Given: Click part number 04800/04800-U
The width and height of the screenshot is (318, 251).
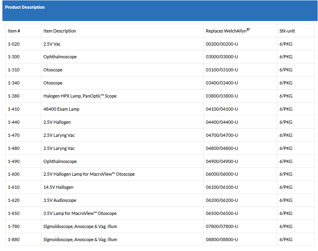Looking at the screenshot, I should tap(222, 148).
